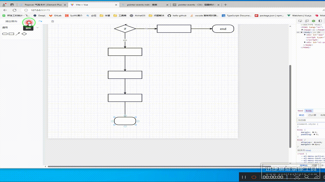Select body in DevTools breadcrumb
325x182 pixels.
309,111
